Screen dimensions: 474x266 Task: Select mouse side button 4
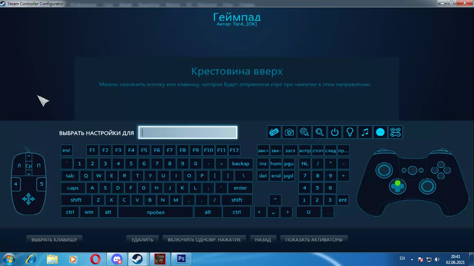click(16, 184)
